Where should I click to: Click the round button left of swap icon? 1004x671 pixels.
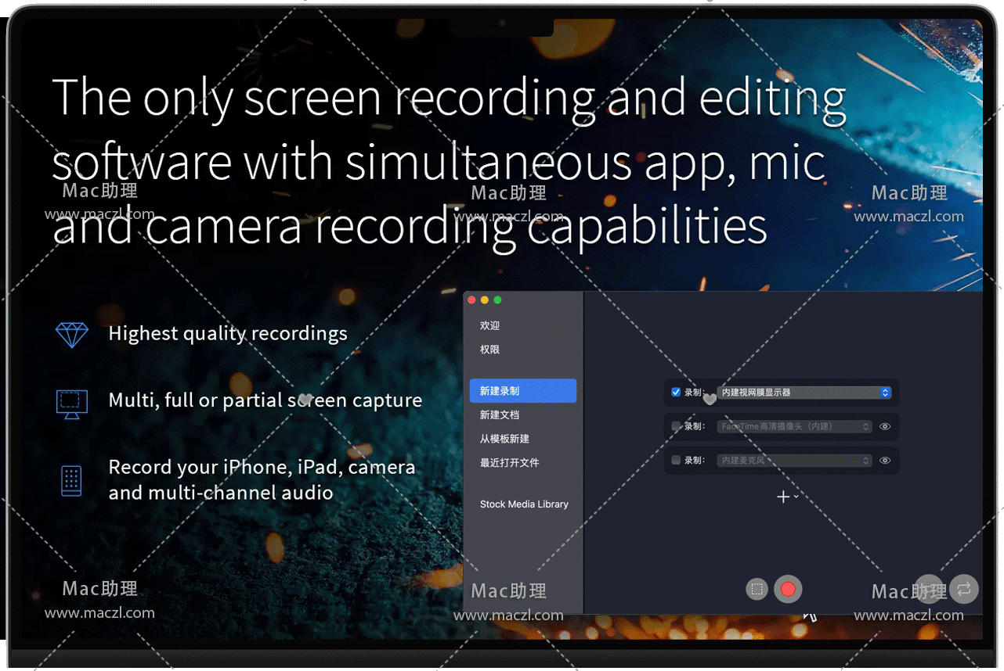click(930, 589)
